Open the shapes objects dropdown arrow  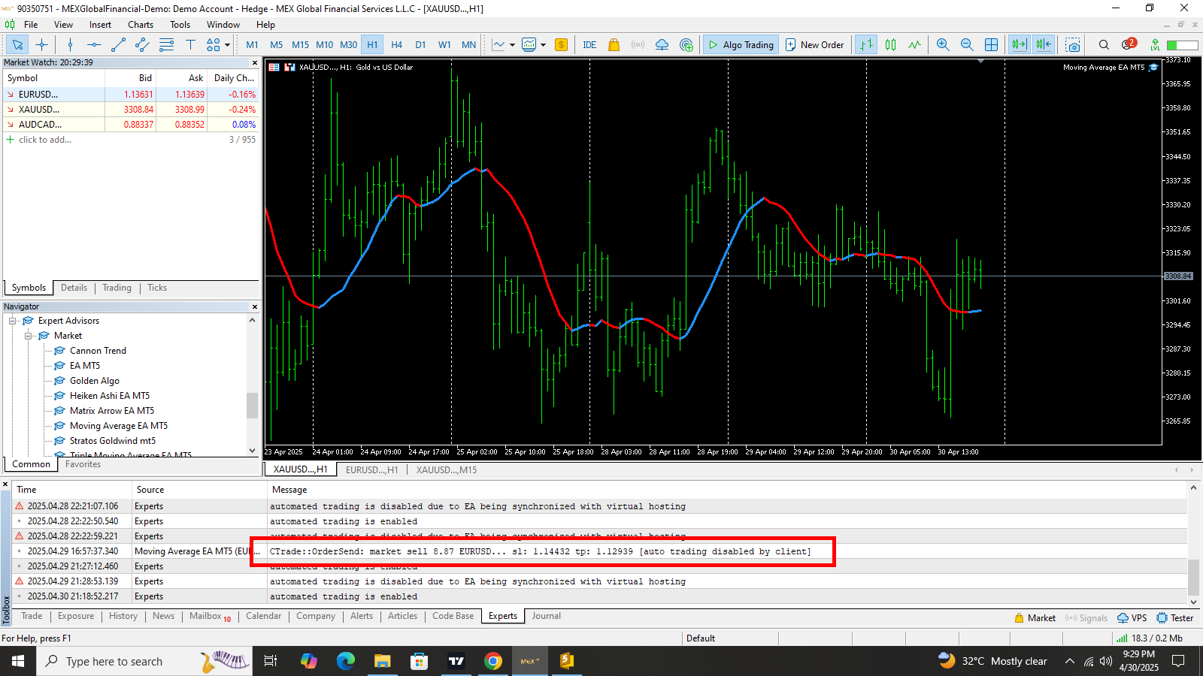click(227, 45)
